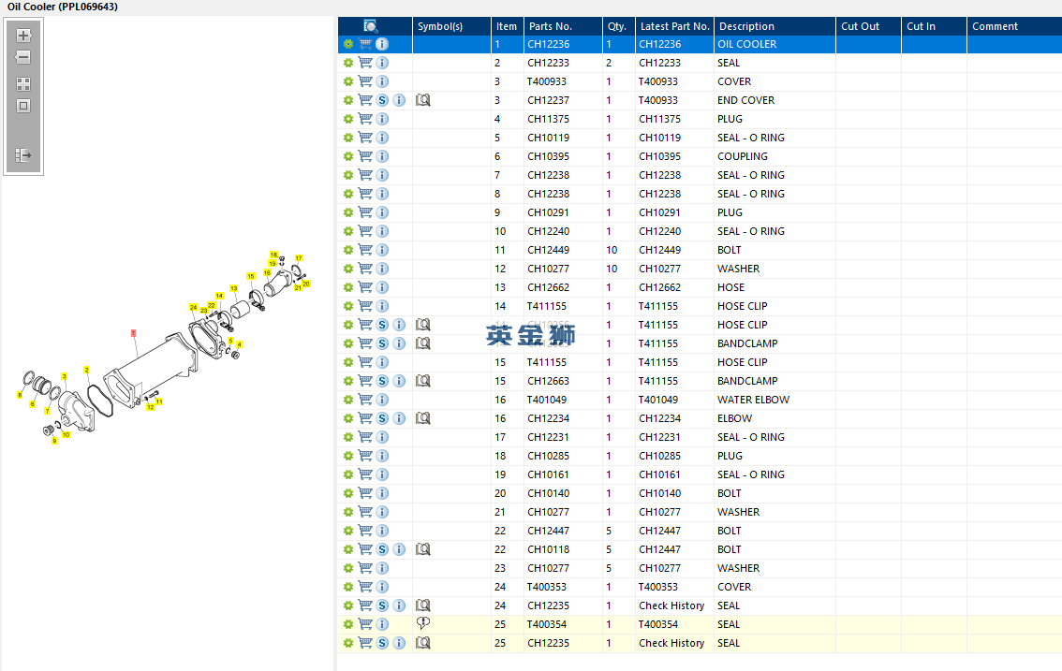
Task: Select part number T400354 in Parts No. column
Action: pyautogui.click(x=547, y=624)
